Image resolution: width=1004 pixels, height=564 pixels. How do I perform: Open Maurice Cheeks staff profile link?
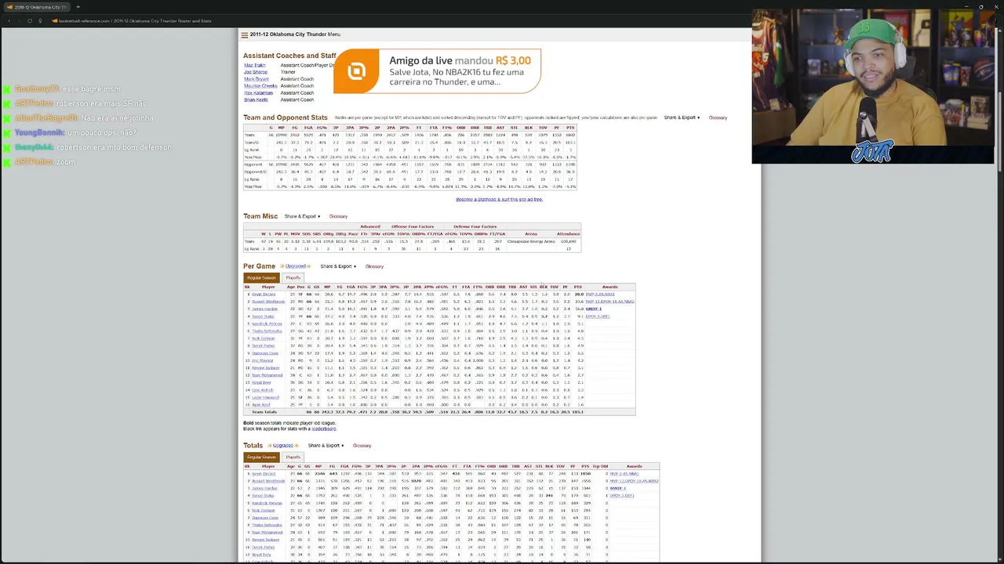point(260,86)
